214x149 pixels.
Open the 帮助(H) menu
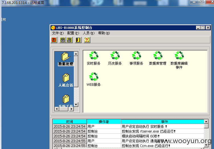coord(104,33)
